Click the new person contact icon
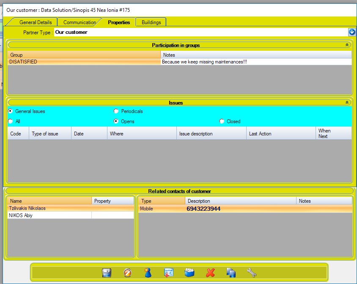 point(148,273)
